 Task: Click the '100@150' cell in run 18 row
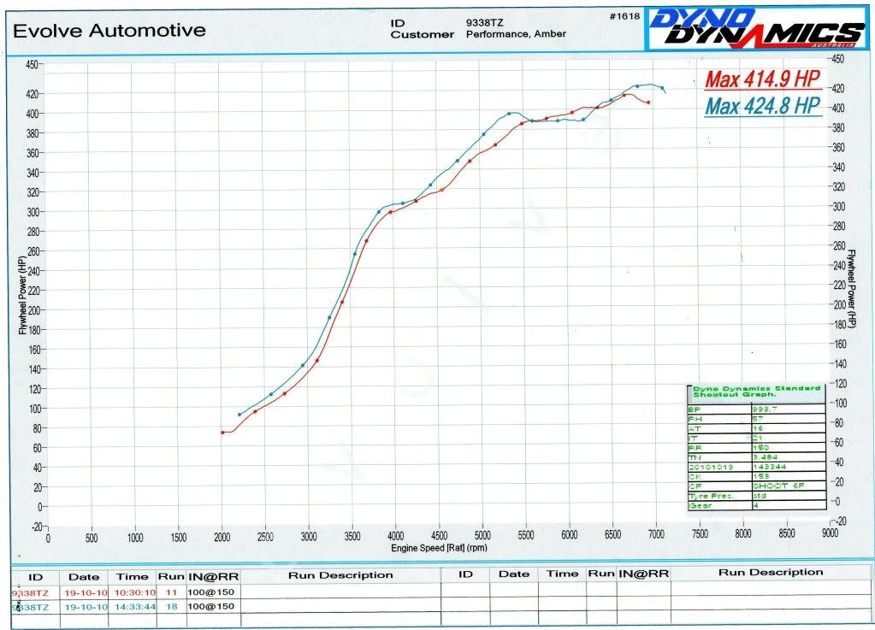tap(211, 606)
